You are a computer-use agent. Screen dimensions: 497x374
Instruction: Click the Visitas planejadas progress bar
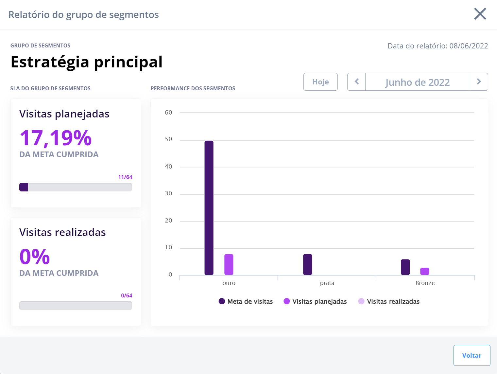[x=76, y=187]
